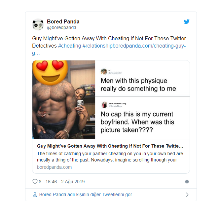Open the tweet timestamp 16:46 - 2 Ağu 2019

pyautogui.click(x=65, y=182)
